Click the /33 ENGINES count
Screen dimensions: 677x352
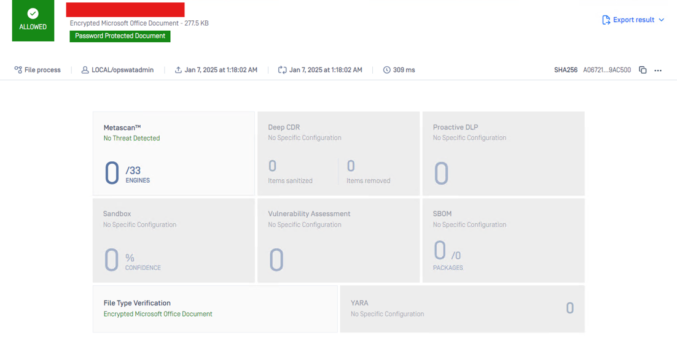138,174
